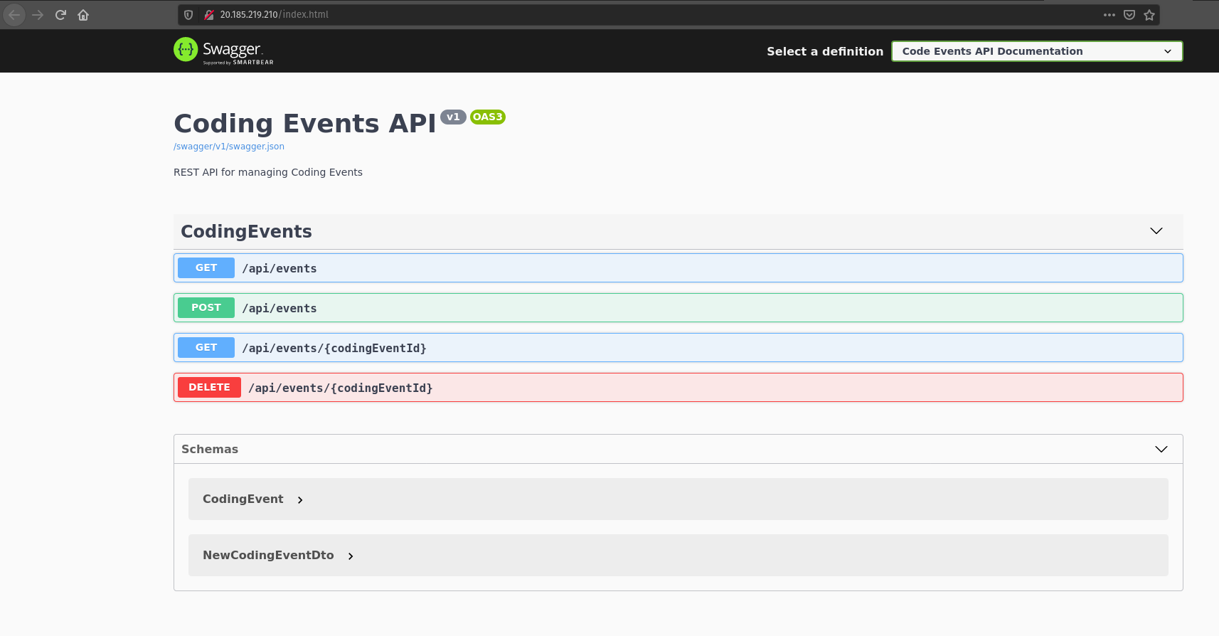
Task: Click the POST method badge
Action: 206,307
